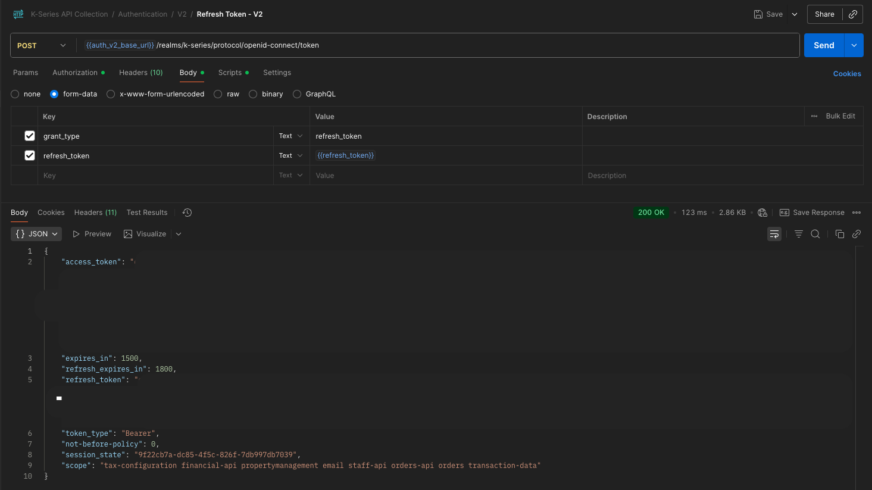This screenshot has height=490, width=872.
Task: Click the response history clock icon
Action: click(187, 213)
